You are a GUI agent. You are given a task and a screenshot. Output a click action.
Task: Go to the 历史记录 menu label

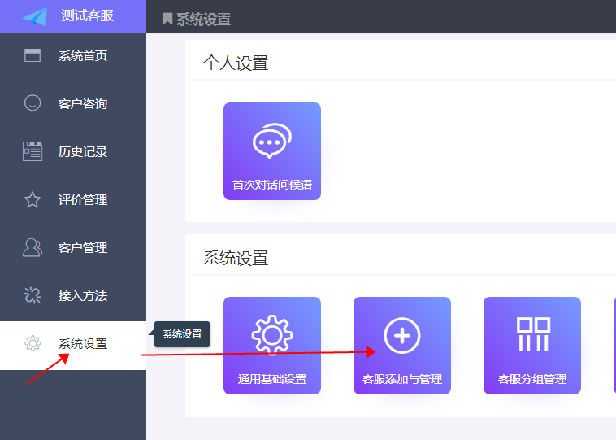[83, 152]
